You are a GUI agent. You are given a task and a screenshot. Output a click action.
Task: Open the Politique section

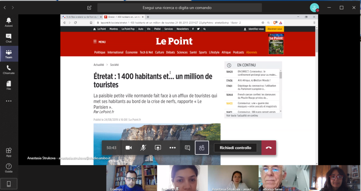click(x=100, y=52)
